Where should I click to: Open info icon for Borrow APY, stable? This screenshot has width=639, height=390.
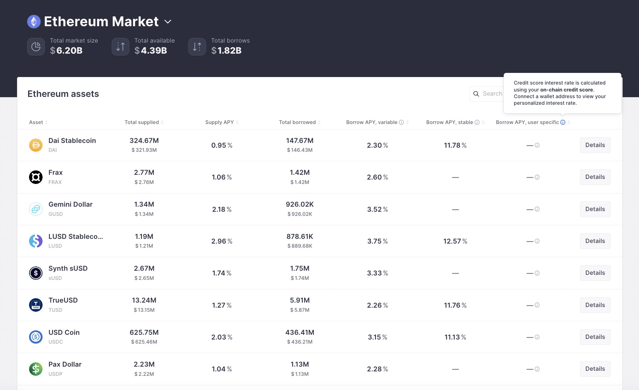(477, 122)
